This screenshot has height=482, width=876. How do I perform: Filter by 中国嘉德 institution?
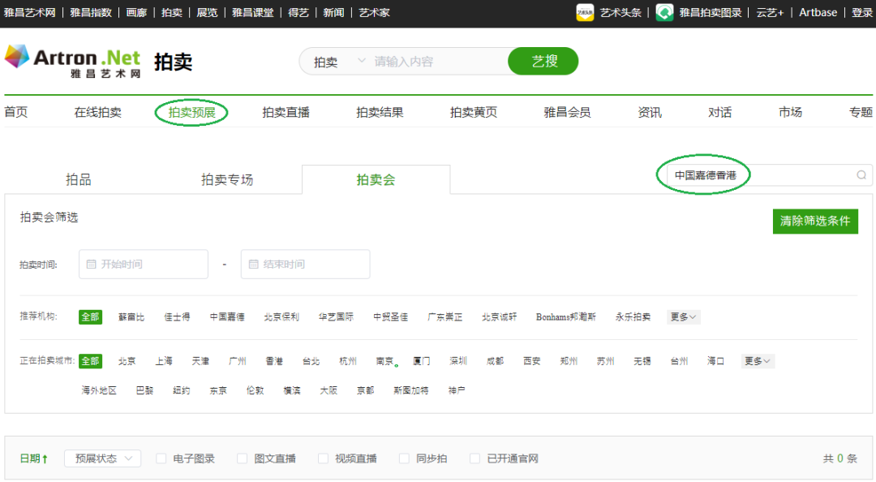point(227,317)
